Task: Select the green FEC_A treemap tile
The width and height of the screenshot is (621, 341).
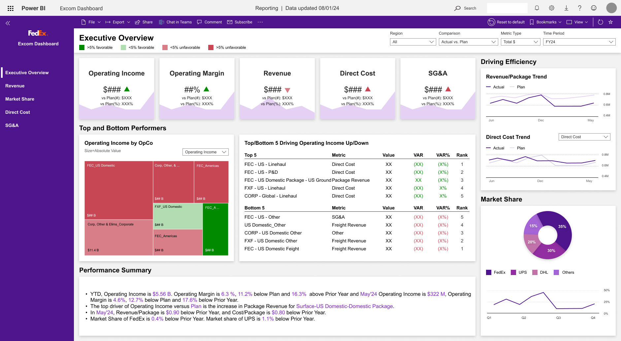Action: [x=215, y=230]
